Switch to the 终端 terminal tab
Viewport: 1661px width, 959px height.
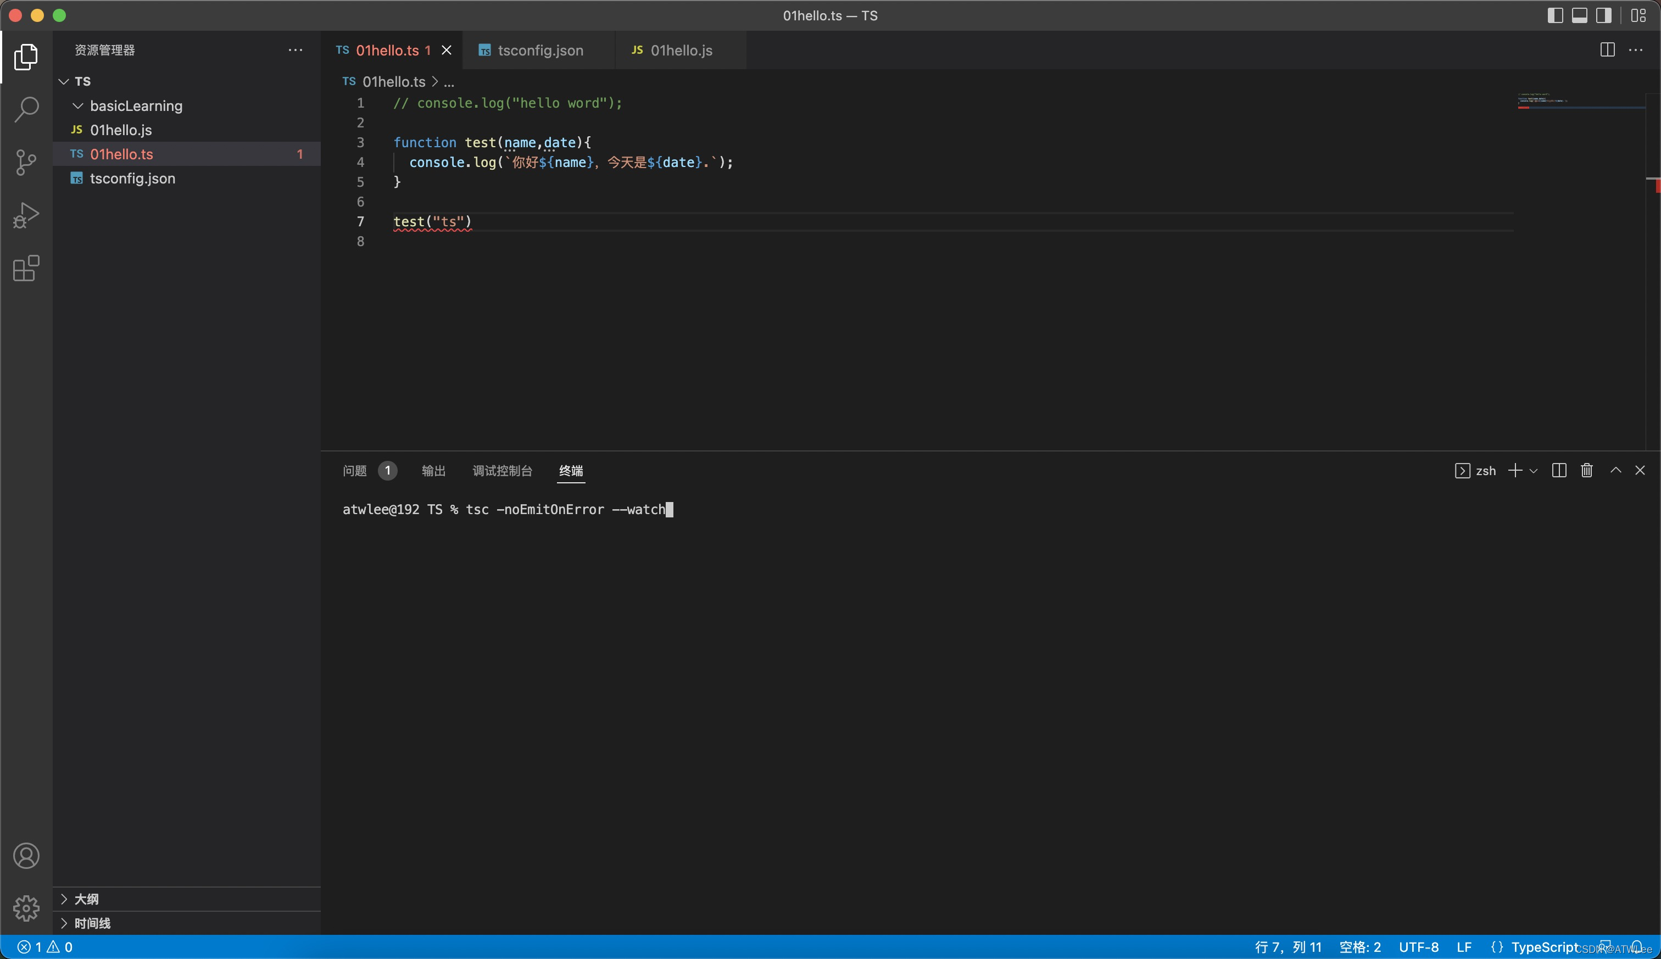(571, 470)
